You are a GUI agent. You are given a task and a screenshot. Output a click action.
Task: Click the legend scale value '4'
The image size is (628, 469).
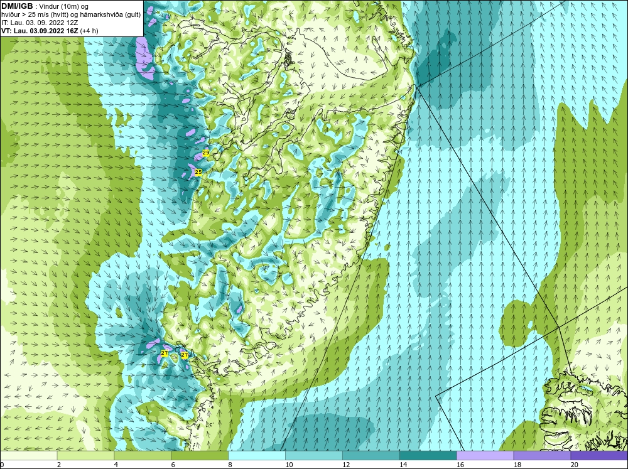[x=116, y=465]
